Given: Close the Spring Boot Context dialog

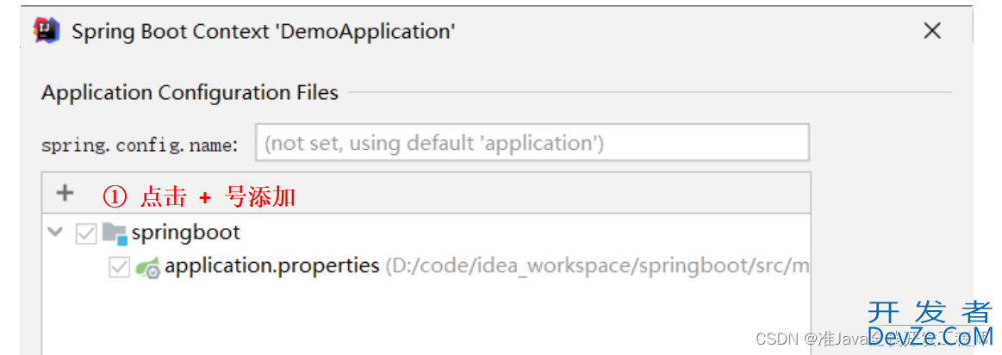Looking at the screenshot, I should pyautogui.click(x=932, y=31).
